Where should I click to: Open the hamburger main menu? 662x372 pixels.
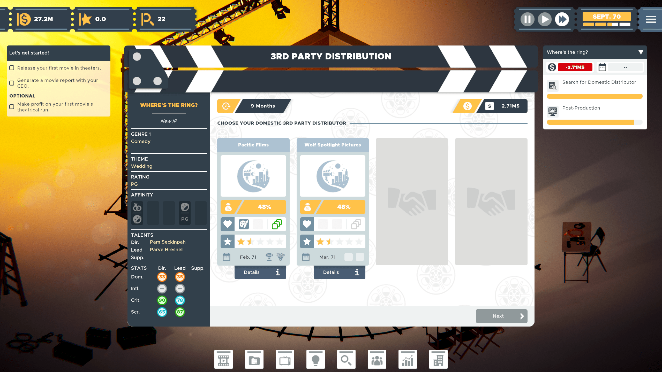[x=651, y=19]
